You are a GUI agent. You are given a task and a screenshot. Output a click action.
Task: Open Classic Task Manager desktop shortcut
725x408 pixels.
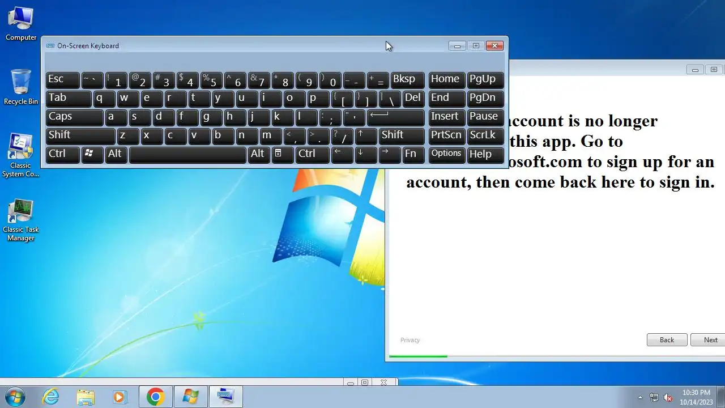[x=21, y=220]
